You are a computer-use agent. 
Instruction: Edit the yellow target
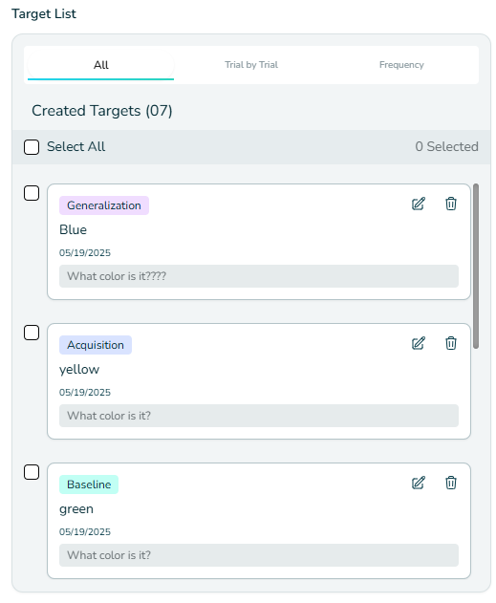(x=419, y=343)
